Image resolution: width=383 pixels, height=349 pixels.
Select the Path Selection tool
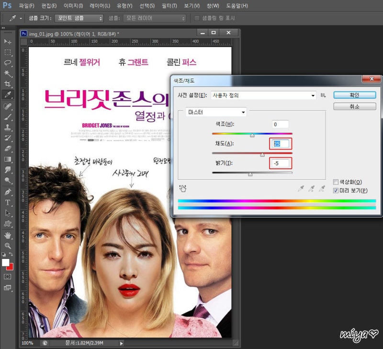click(x=8, y=213)
